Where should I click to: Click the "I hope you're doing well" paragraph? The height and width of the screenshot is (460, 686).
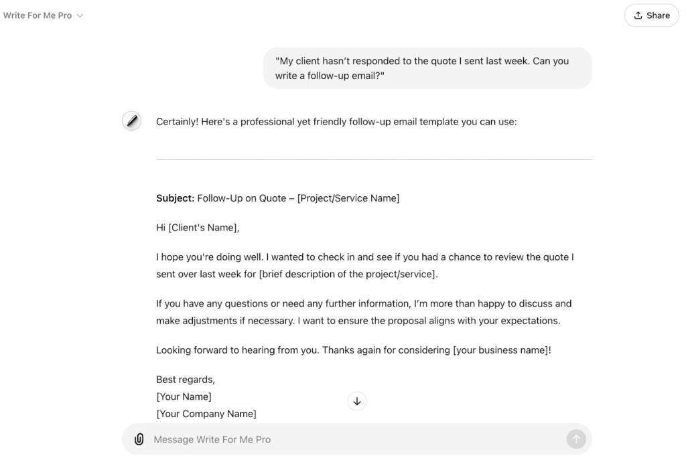click(364, 265)
